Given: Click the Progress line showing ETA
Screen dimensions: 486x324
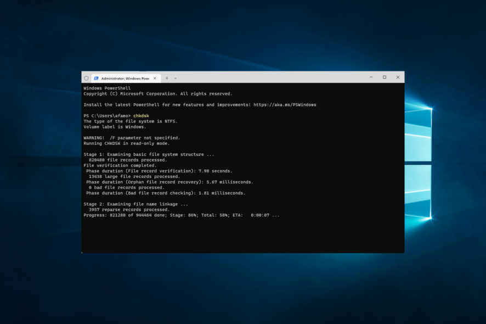Looking at the screenshot, I should point(182,215).
